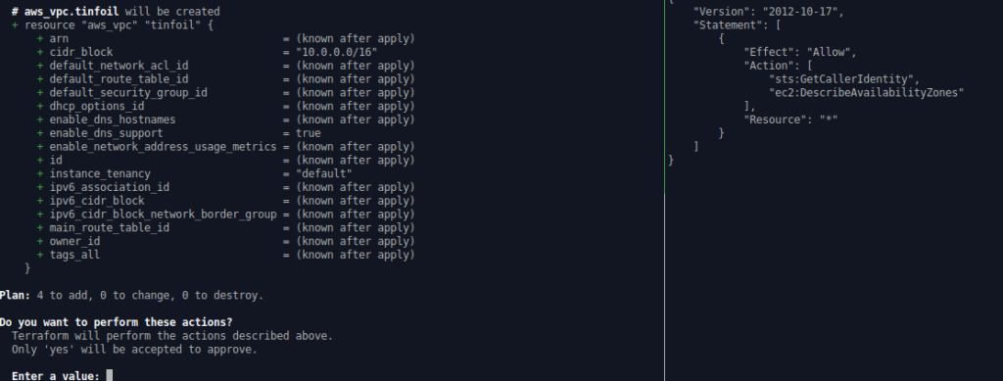Click the plus sign beside arn attribute

pyautogui.click(x=40, y=39)
